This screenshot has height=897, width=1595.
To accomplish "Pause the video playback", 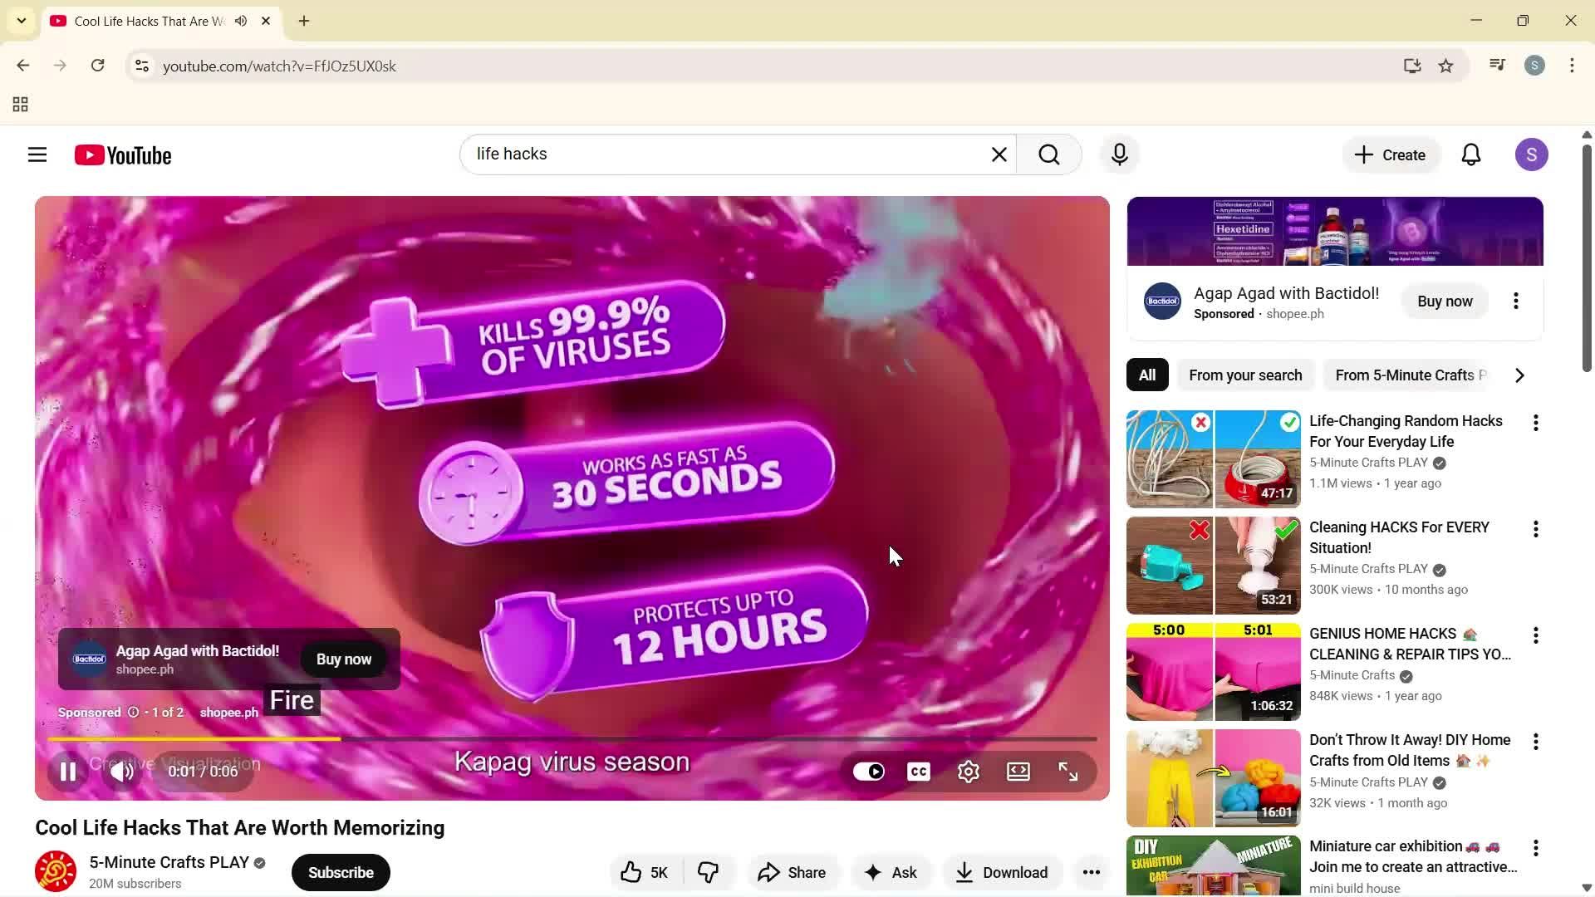I will pos(67,771).
